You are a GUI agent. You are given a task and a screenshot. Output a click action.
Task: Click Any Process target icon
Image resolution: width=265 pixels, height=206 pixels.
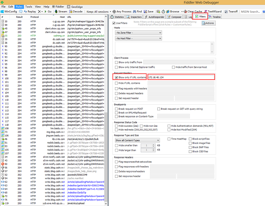click(x=114, y=12)
